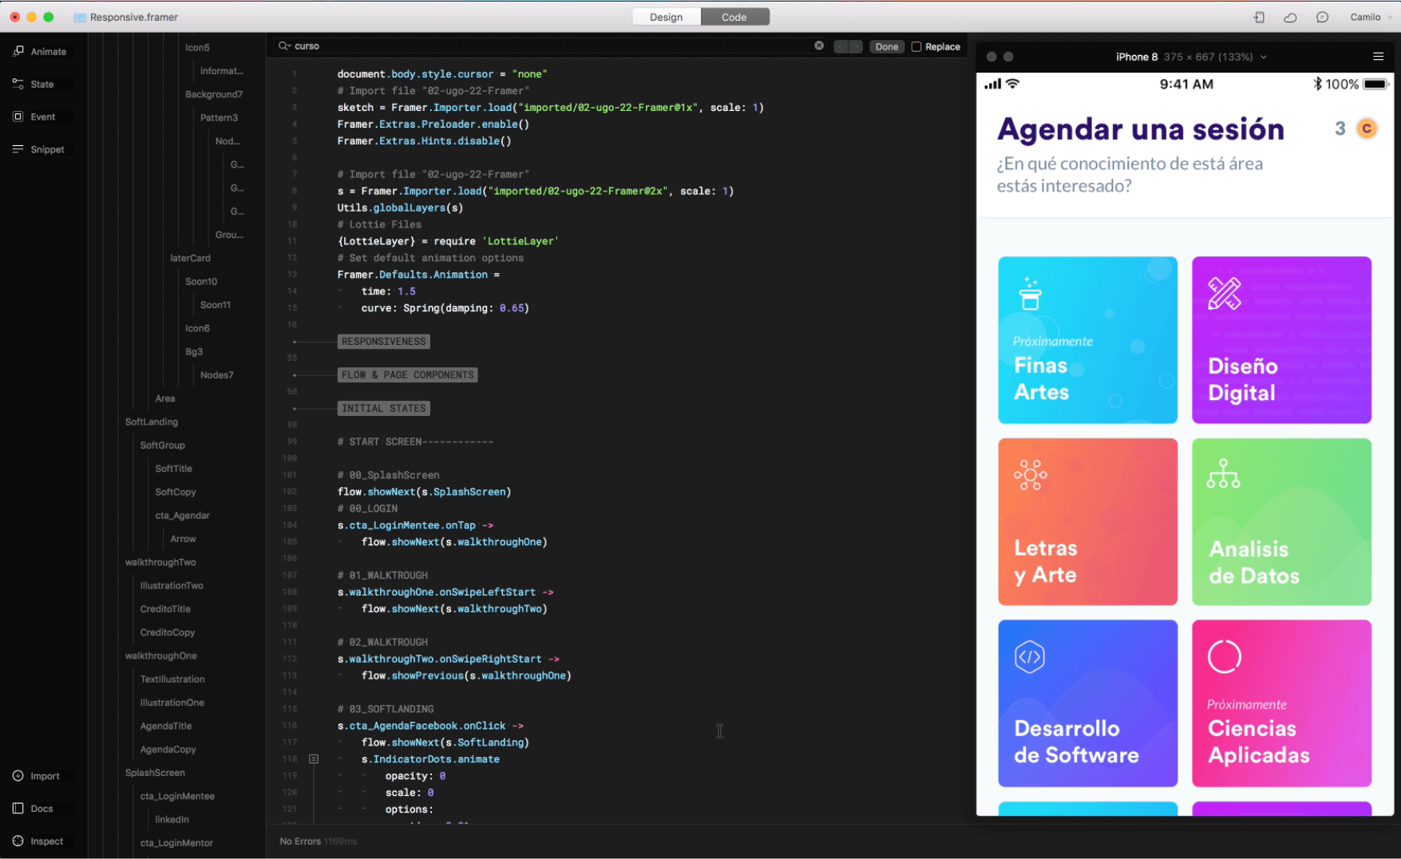The image size is (1401, 859).
Task: Select the SoftLanding layer
Action: click(152, 422)
